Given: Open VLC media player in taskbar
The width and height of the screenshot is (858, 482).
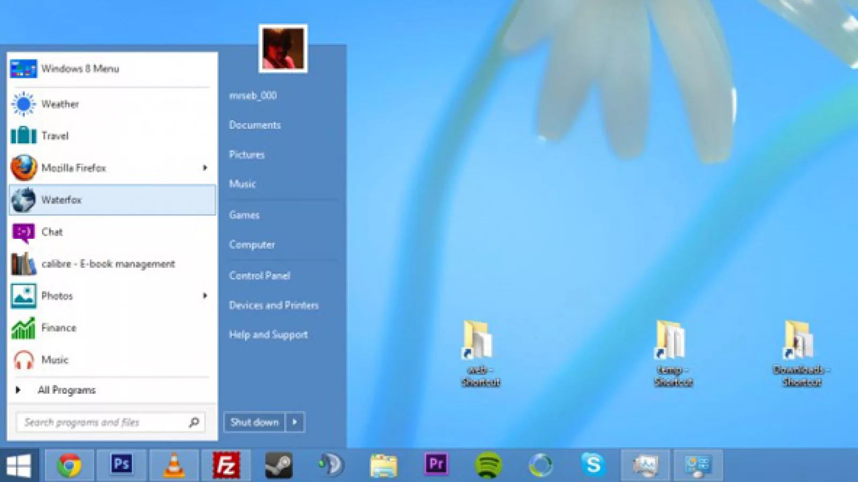Looking at the screenshot, I should pyautogui.click(x=174, y=465).
